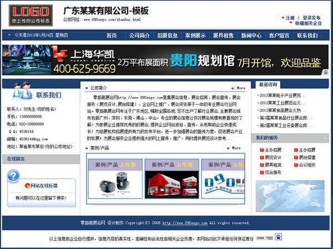Click More link beside 公司简介
The image size is (333, 249).
(x=241, y=88)
